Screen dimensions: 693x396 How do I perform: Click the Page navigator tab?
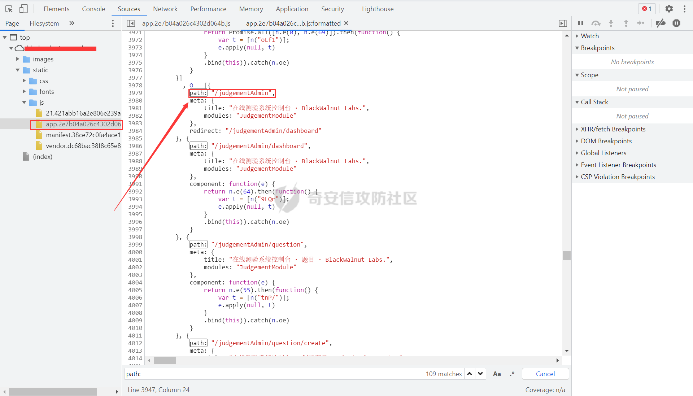coord(12,23)
